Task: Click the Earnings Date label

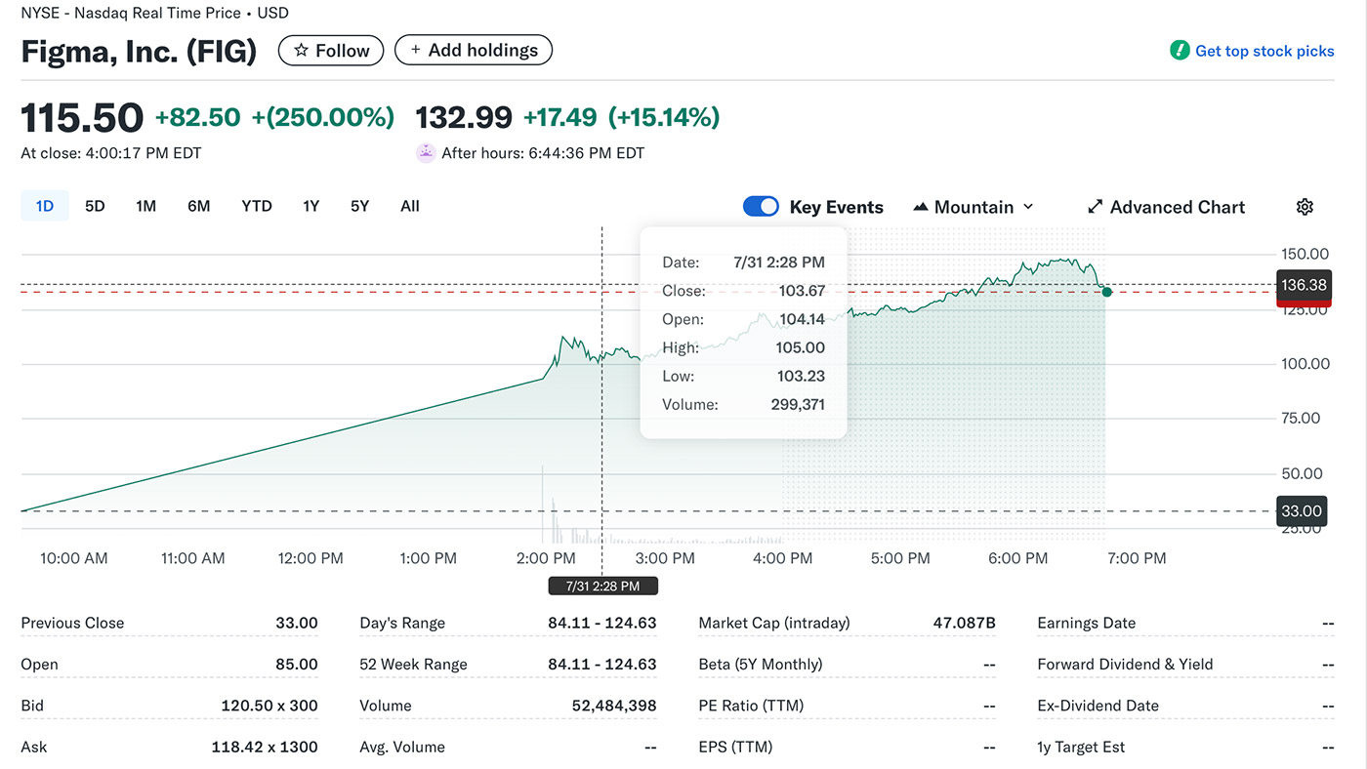Action: coord(1087,623)
